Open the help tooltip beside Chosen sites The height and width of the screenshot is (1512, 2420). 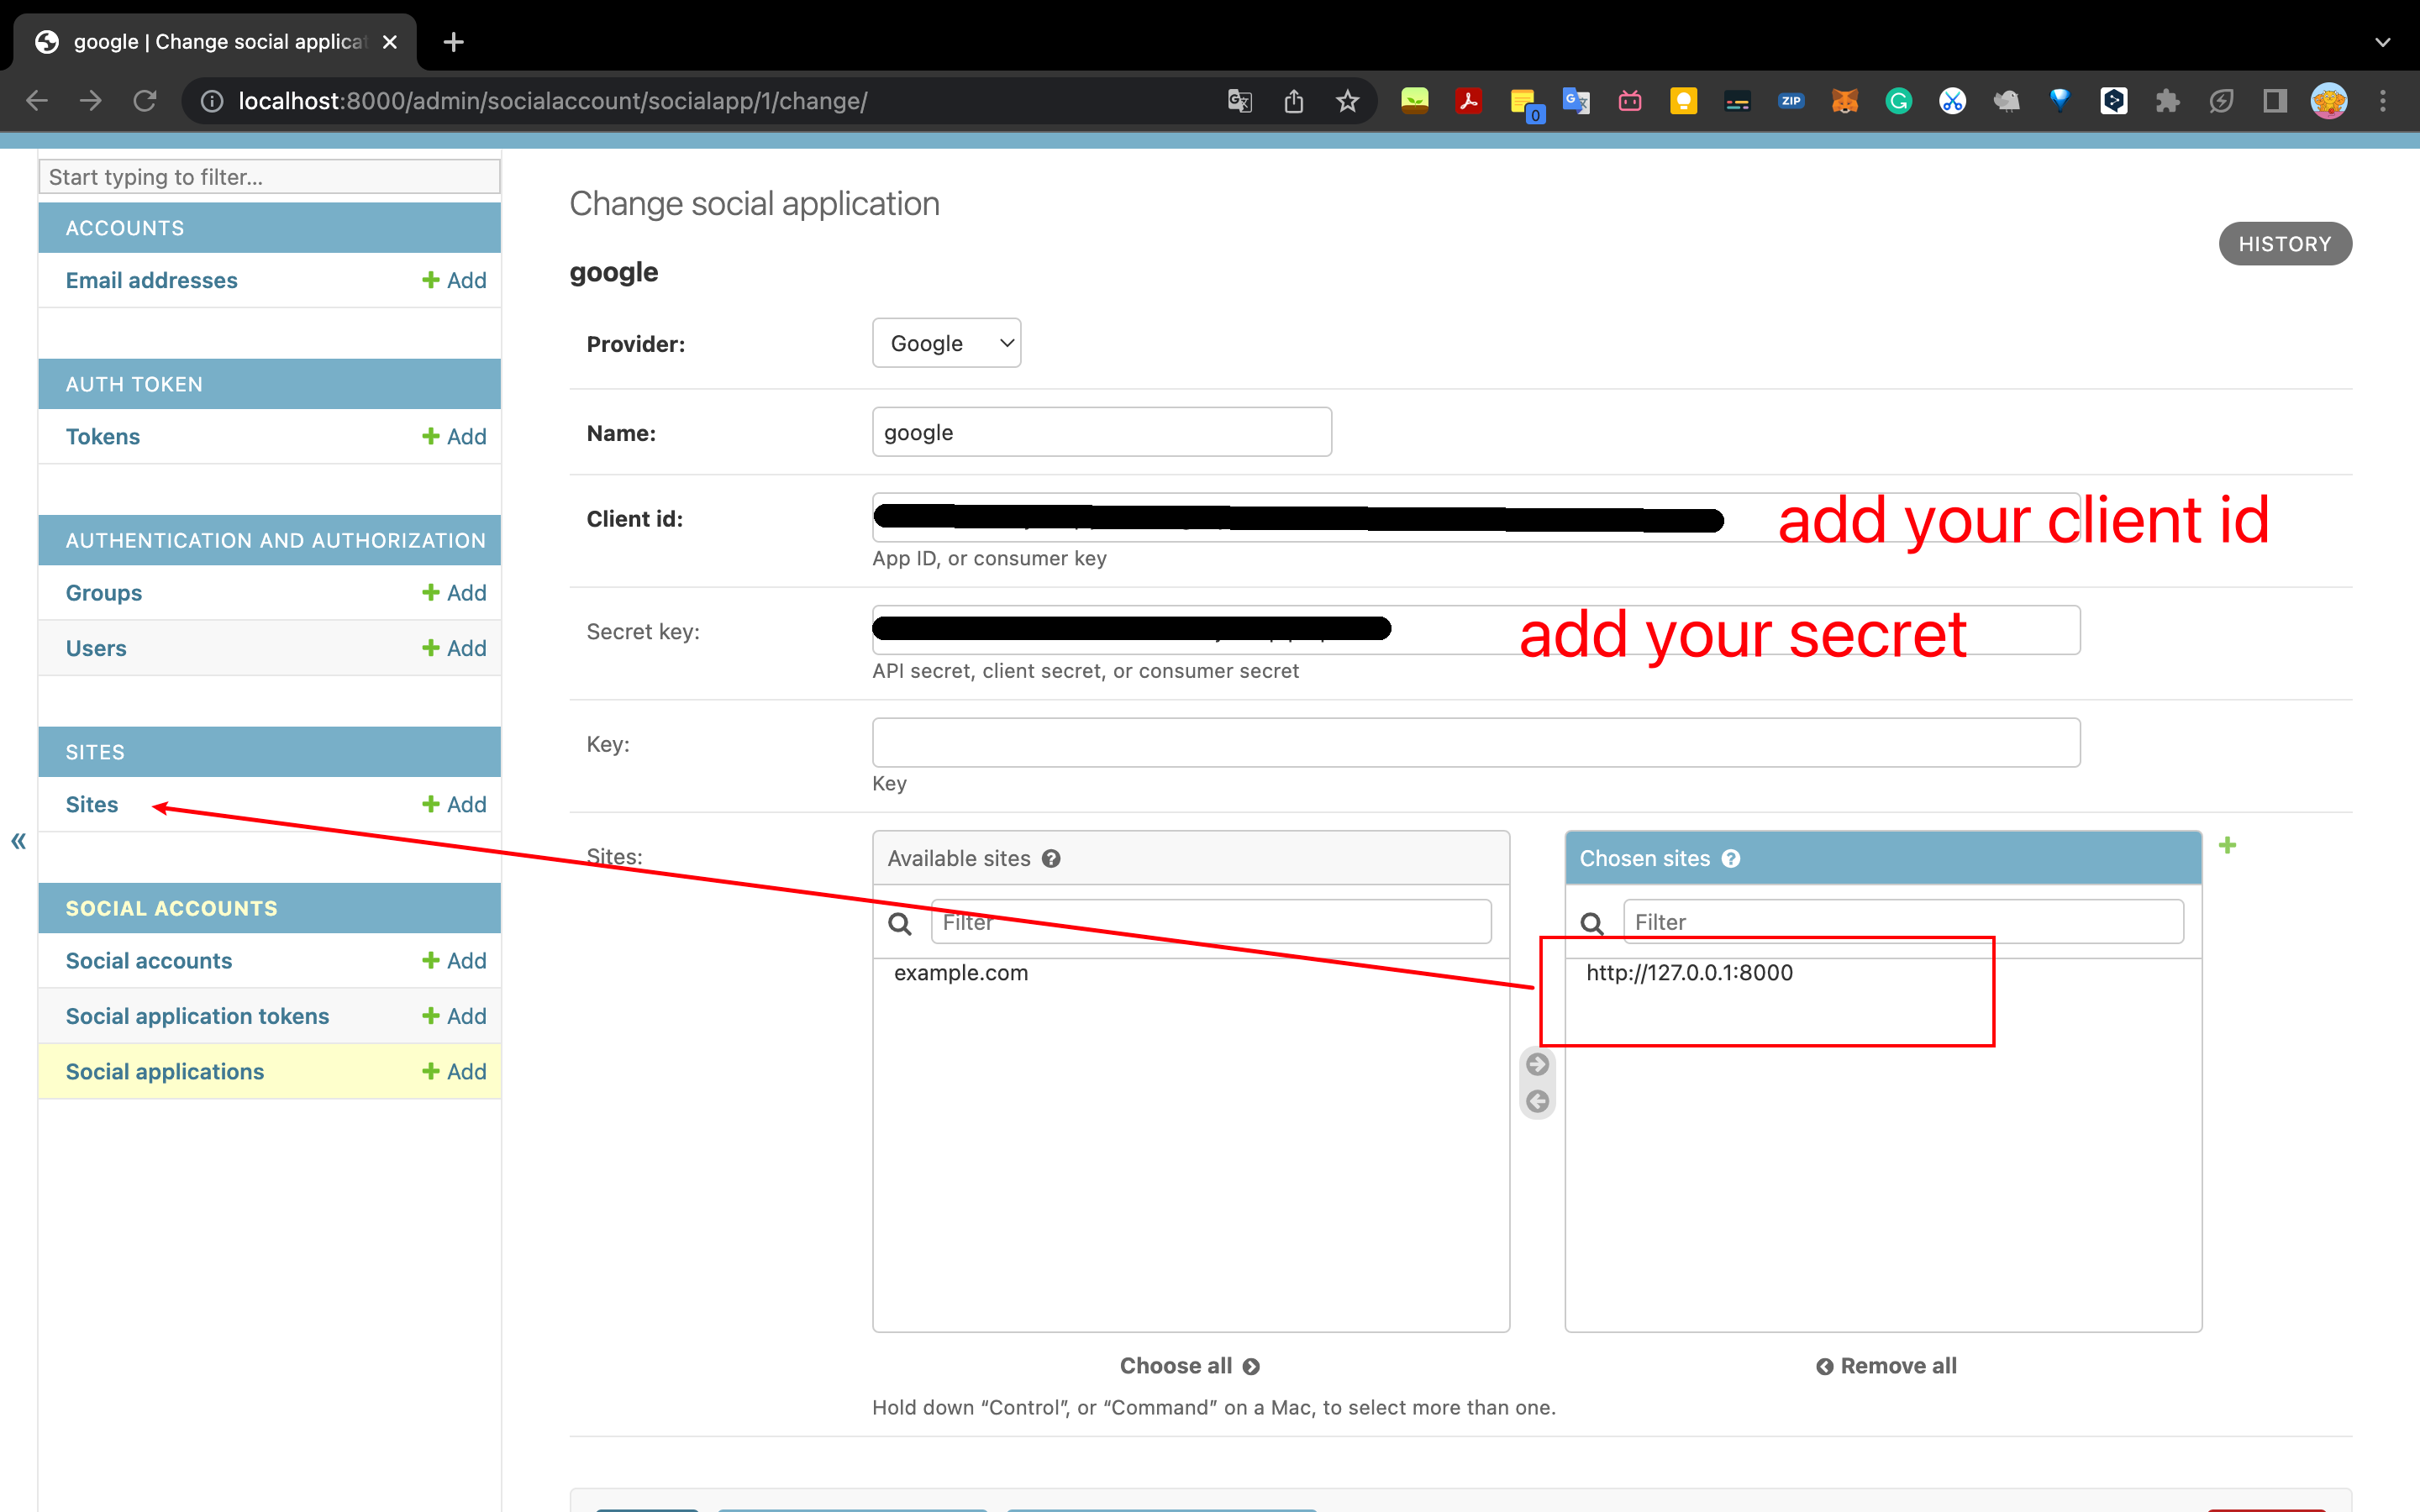click(x=1731, y=858)
